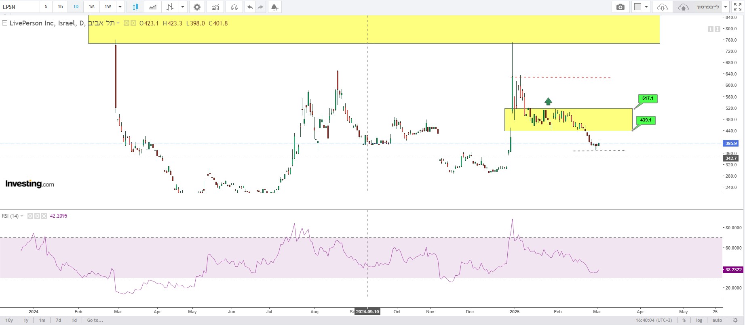This screenshot has height=325, width=745.
Task: Redo the chart action
Action: [x=260, y=7]
